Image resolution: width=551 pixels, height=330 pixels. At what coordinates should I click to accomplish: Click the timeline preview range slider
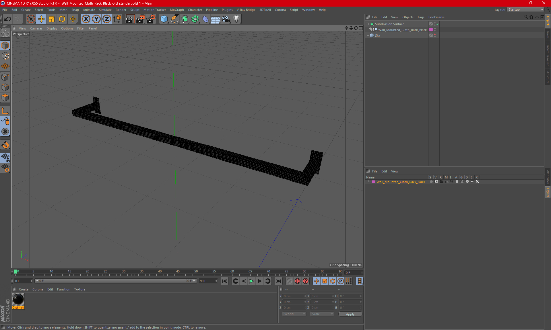pos(115,281)
